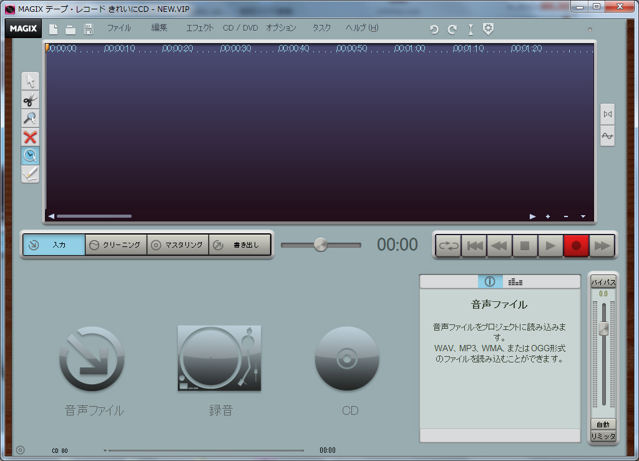Viewport: 639px width, 461px height.
Task: Open the CD / DVD menu
Action: [240, 28]
